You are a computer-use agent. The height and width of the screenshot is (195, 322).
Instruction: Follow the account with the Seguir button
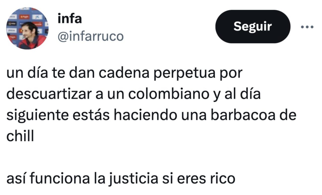pyautogui.click(x=253, y=27)
